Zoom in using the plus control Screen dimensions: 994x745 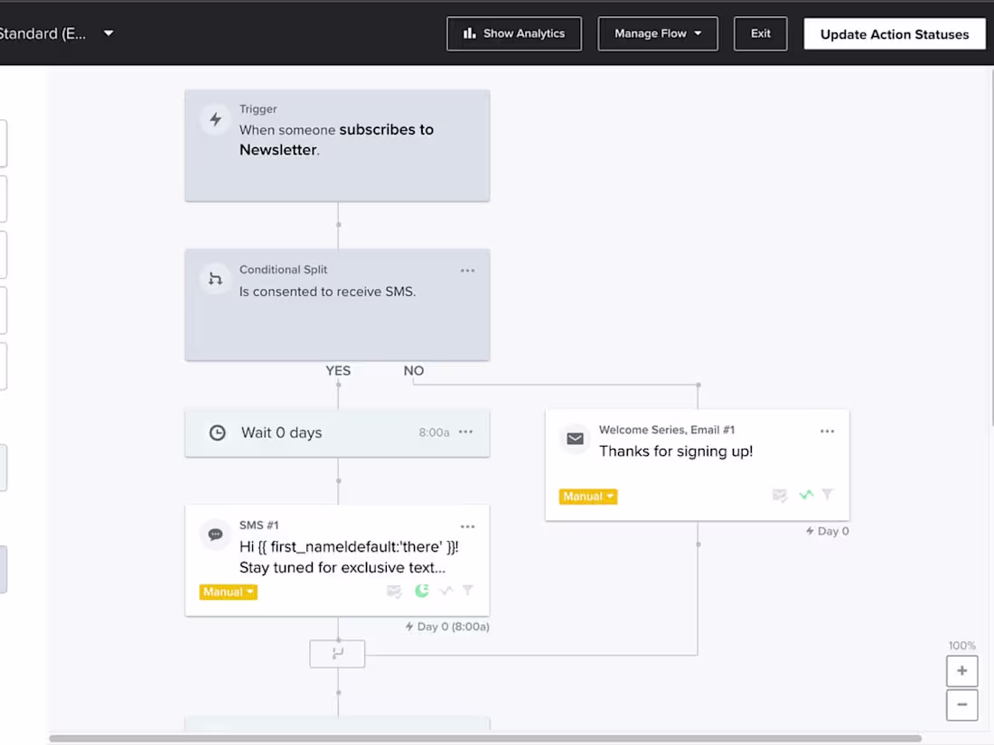pyautogui.click(x=961, y=670)
